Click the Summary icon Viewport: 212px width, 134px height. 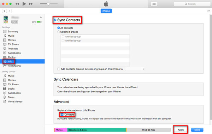[5, 31]
